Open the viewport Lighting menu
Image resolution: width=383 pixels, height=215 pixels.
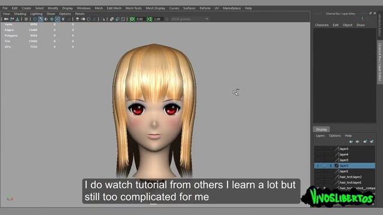pyautogui.click(x=37, y=14)
